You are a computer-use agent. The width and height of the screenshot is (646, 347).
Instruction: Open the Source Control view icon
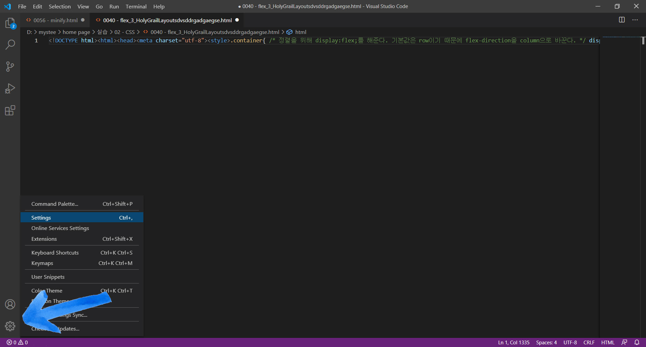point(10,66)
